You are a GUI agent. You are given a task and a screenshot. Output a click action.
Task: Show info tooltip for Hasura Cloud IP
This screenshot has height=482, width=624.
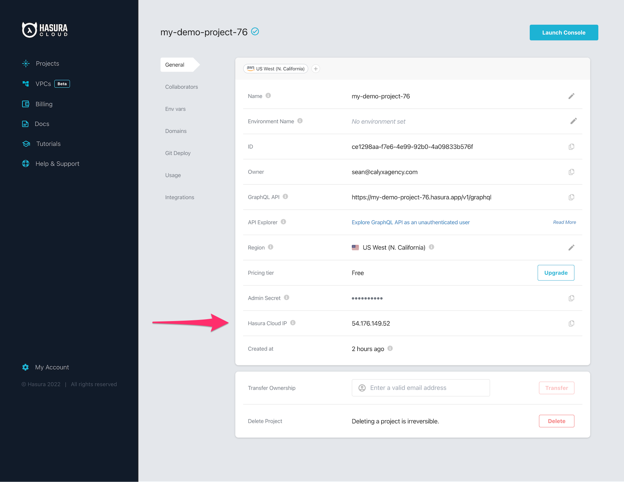293,323
